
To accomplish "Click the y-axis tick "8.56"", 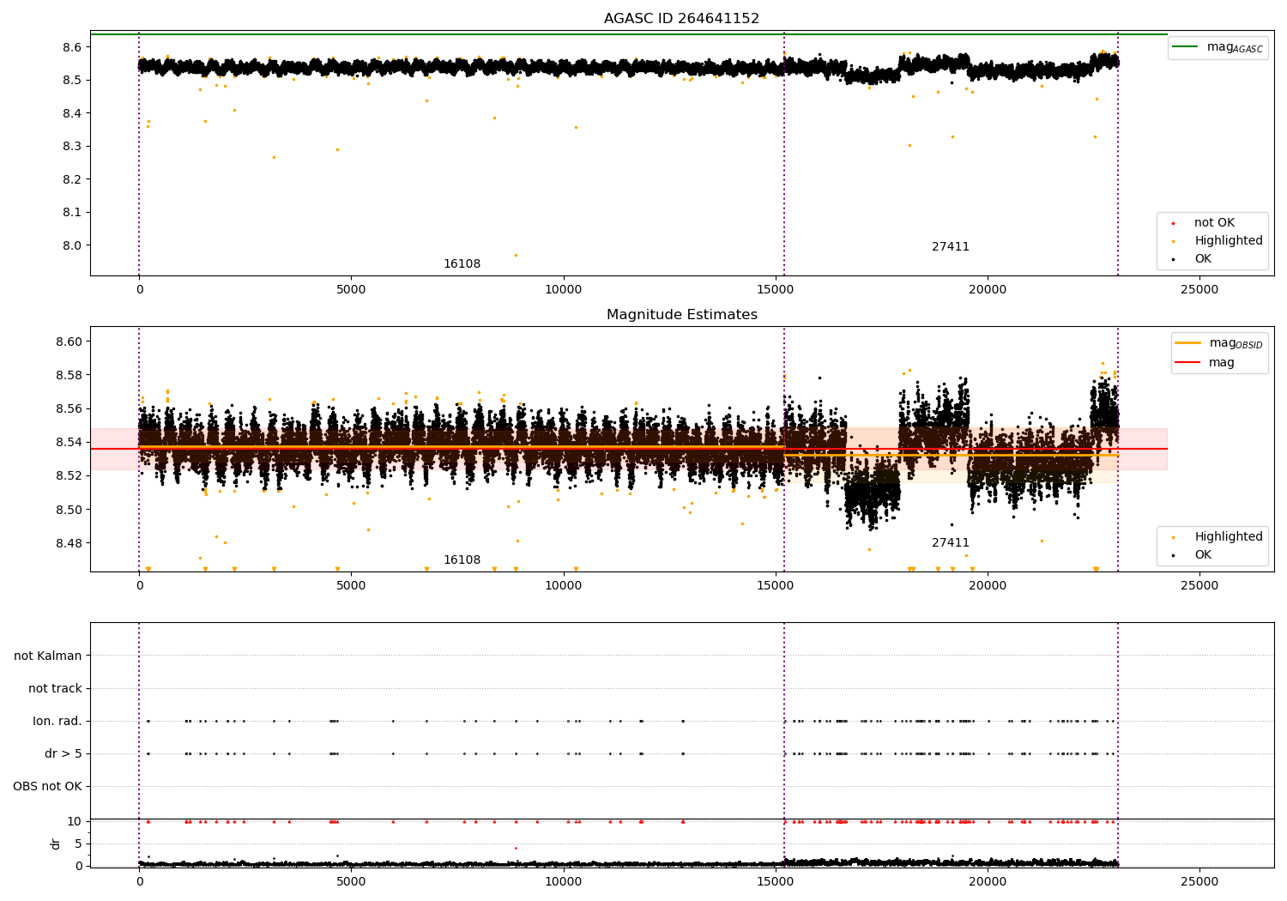I will 69,408.
